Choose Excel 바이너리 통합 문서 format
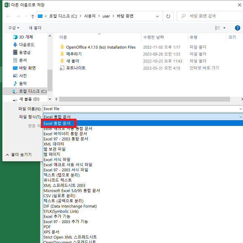 pyautogui.click(x=65, y=134)
